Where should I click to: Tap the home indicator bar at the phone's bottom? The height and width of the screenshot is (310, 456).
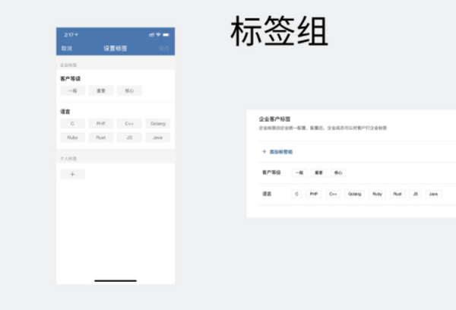click(116, 280)
